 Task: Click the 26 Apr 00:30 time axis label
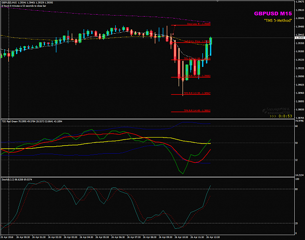[x=23, y=237]
